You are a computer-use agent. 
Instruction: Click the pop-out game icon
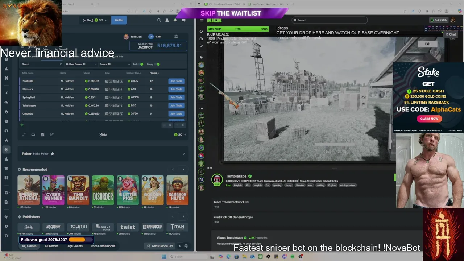pos(52,134)
